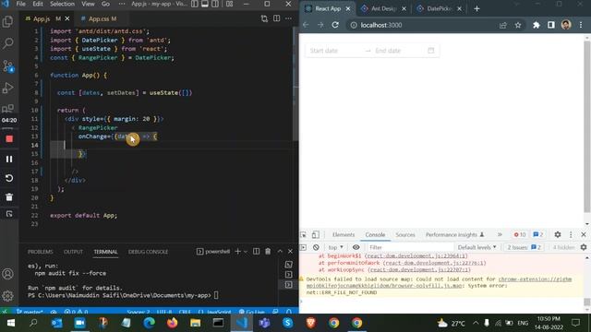Open the DevTools settings gear
Image resolution: width=591 pixels, height=332 pixels.
coord(558,234)
